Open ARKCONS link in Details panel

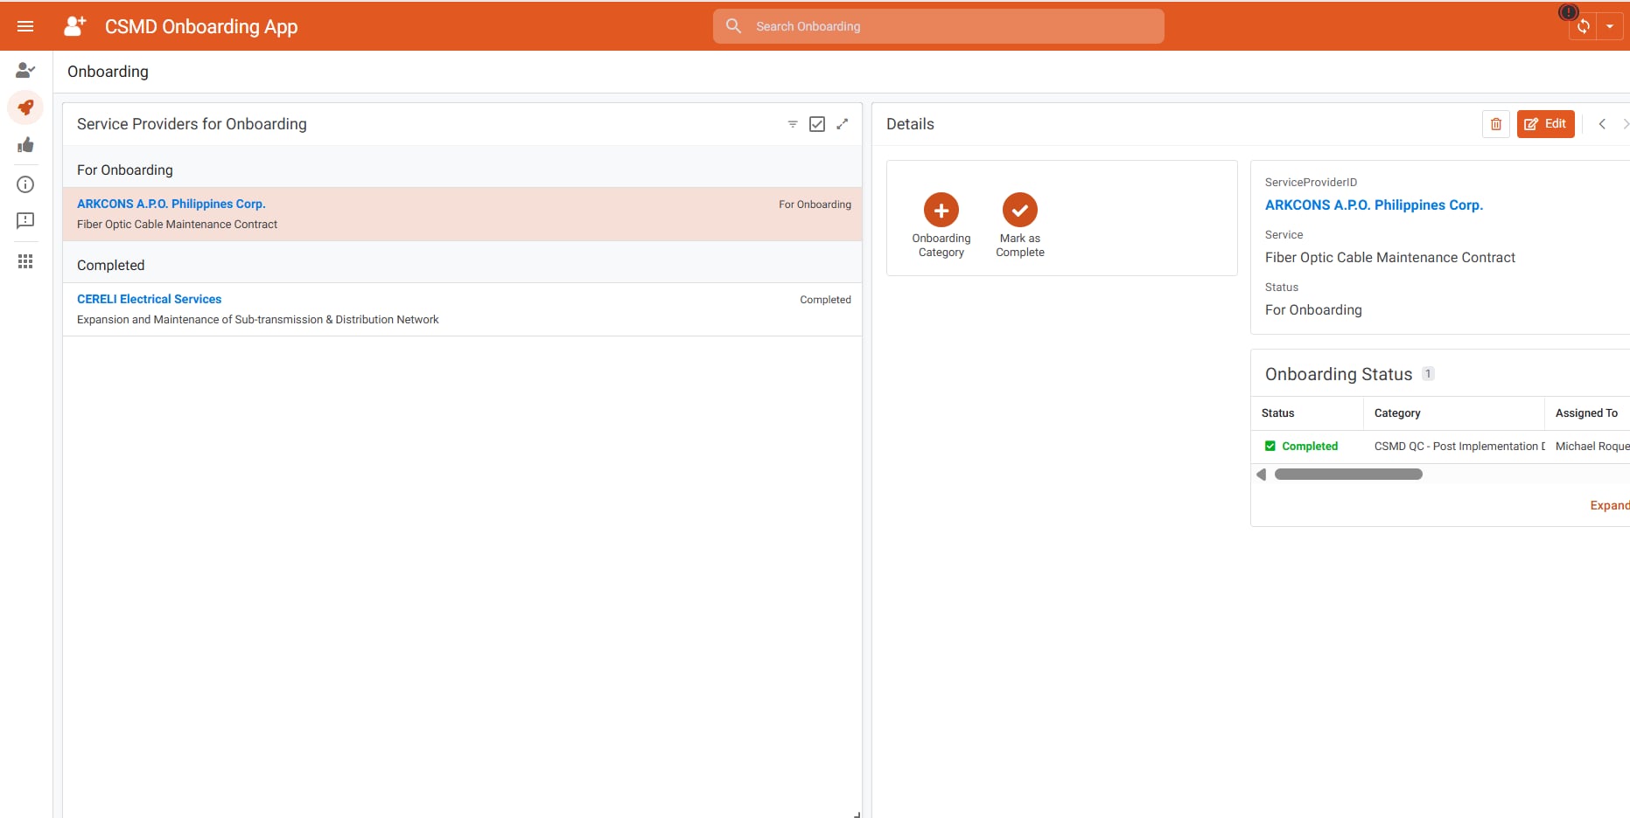(x=1374, y=204)
